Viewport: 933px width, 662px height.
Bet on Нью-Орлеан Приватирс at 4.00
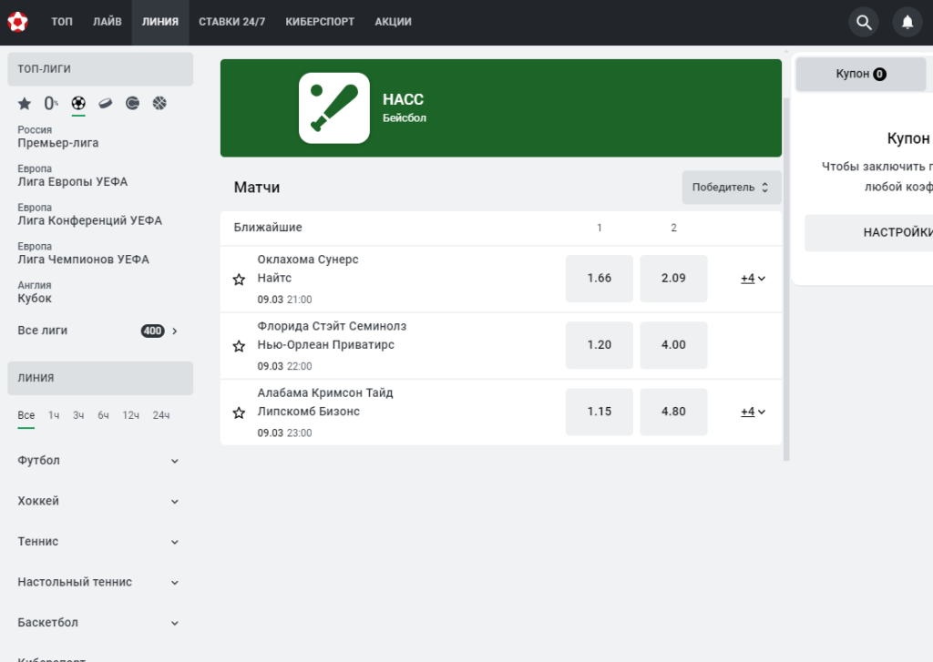click(673, 345)
